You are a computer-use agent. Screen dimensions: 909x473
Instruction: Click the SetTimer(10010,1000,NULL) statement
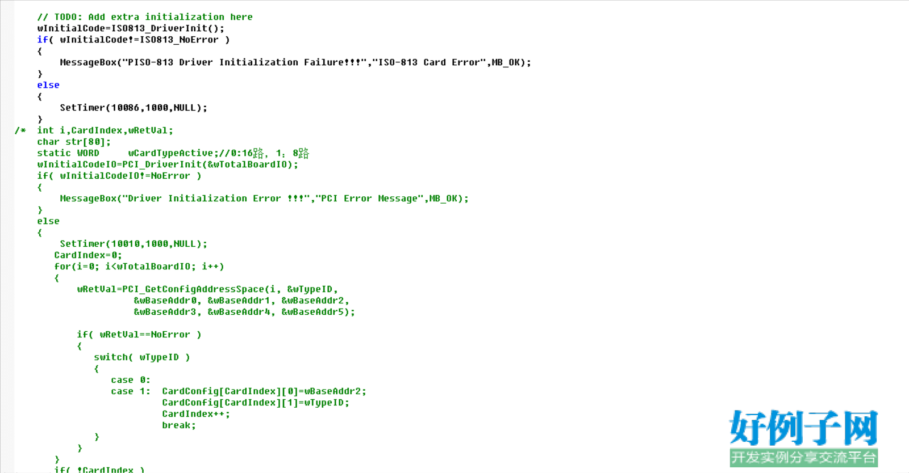pos(134,244)
